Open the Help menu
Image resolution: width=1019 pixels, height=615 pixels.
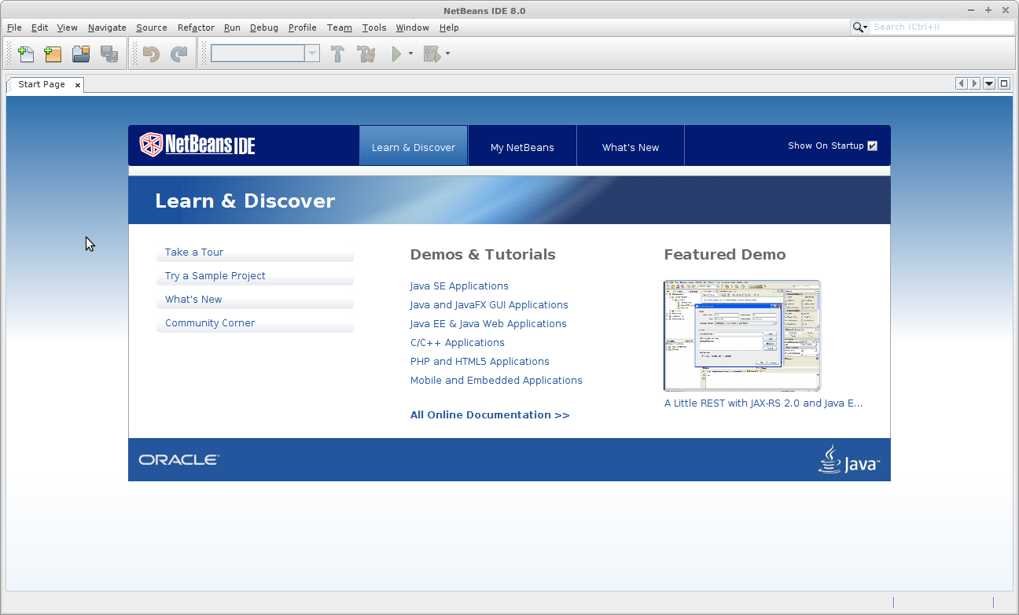(449, 28)
